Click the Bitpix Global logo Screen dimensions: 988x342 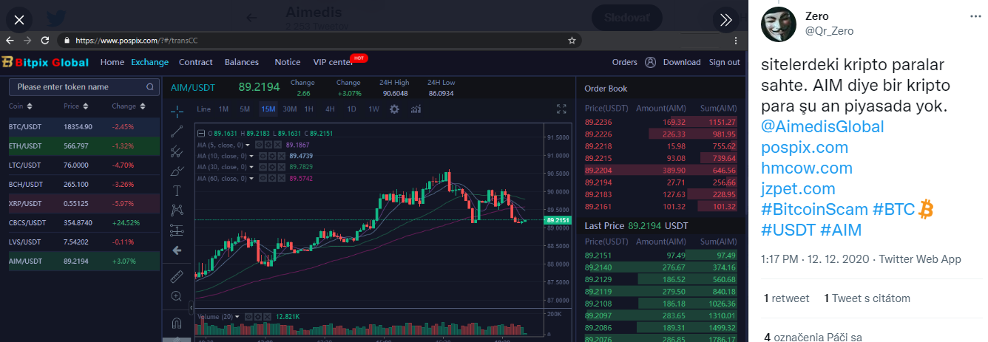45,62
